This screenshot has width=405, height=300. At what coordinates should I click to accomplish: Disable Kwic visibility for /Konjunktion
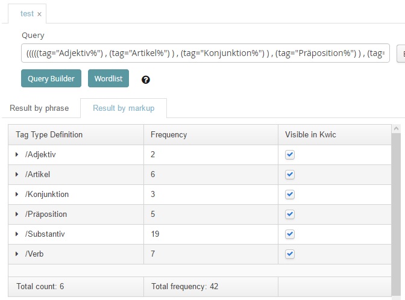point(290,195)
